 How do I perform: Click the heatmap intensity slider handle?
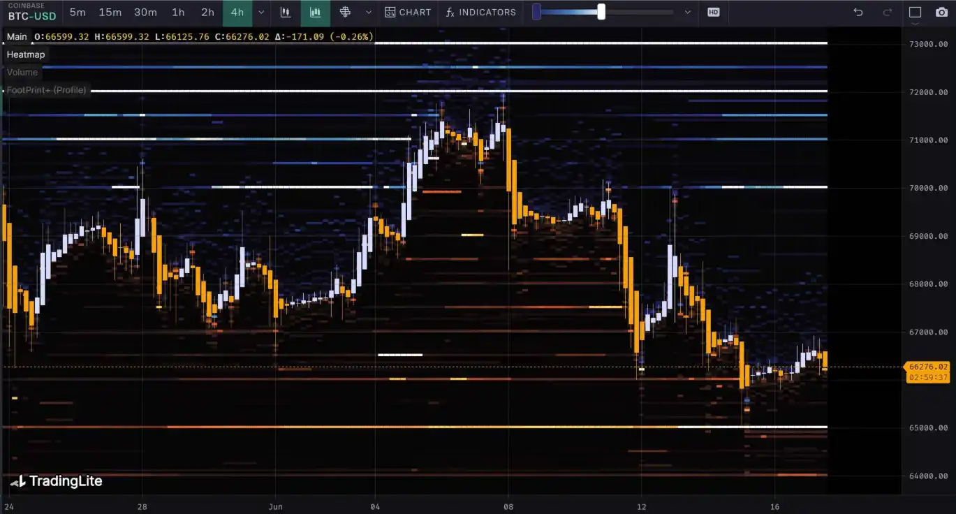(601, 13)
